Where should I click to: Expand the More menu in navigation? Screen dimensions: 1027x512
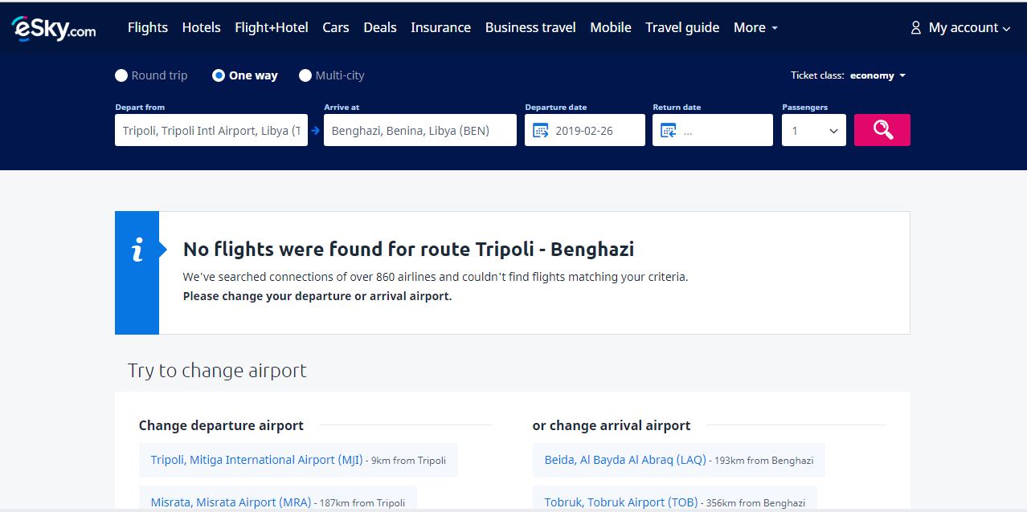click(755, 27)
